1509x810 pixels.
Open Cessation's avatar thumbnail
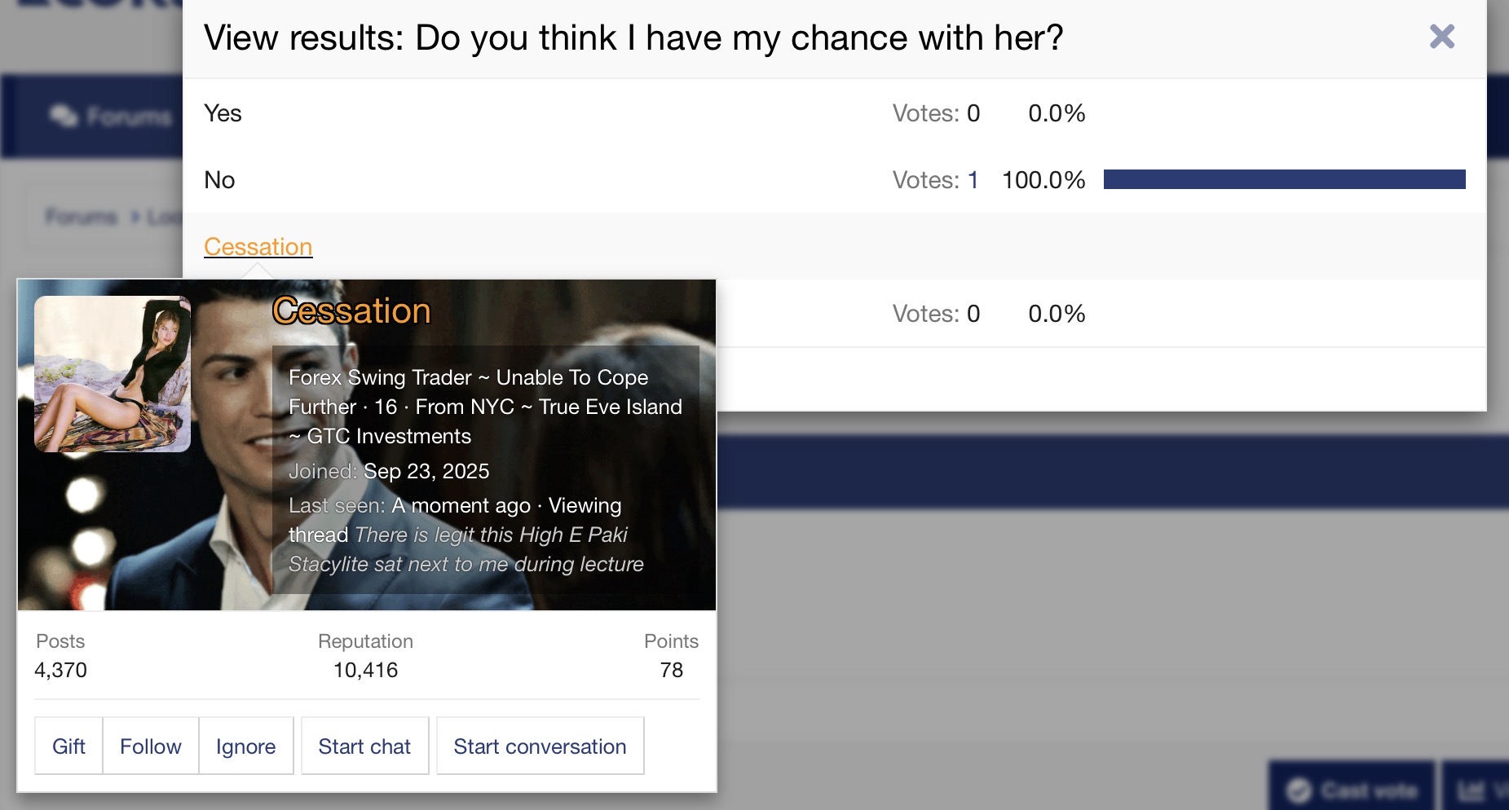[113, 374]
